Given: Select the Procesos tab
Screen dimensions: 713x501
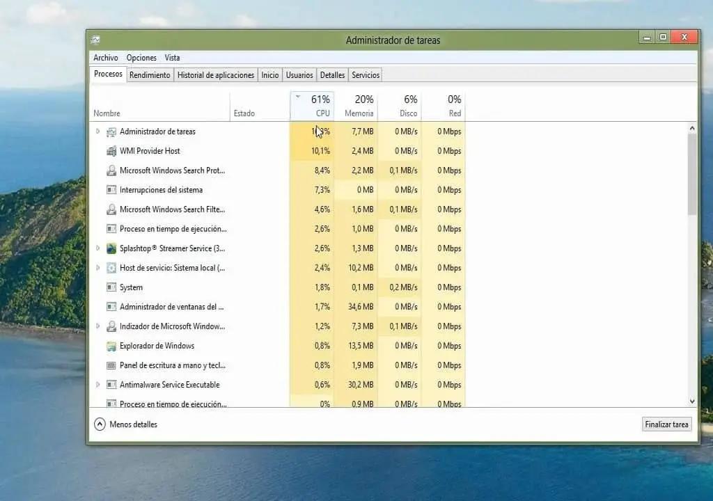Looking at the screenshot, I should click(x=108, y=74).
